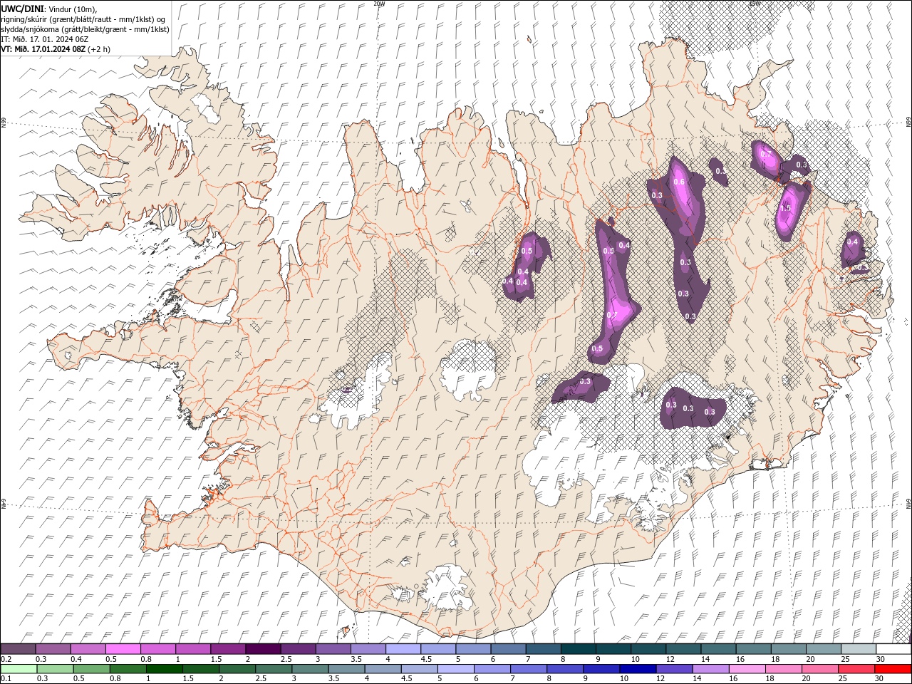Viewport: 912px width, 684px height.
Task: Select the 'slydda/snjókoma' legend description line
Action: [x=85, y=29]
